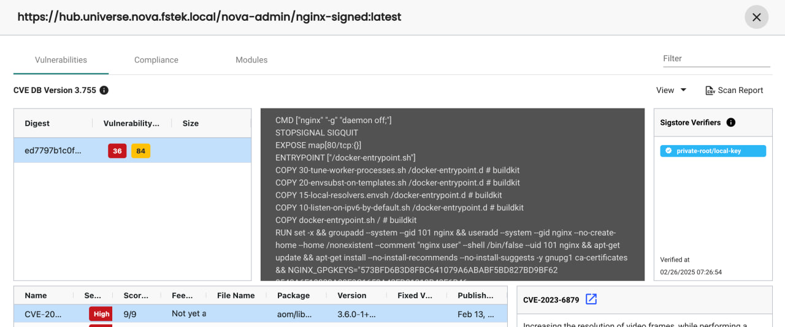Sort by Package column header
Image resolution: width=785 pixels, height=327 pixels.
click(294, 295)
